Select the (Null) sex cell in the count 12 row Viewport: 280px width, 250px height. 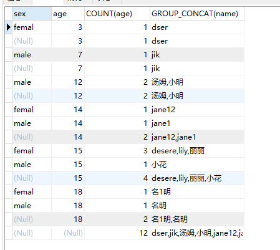coord(32,233)
